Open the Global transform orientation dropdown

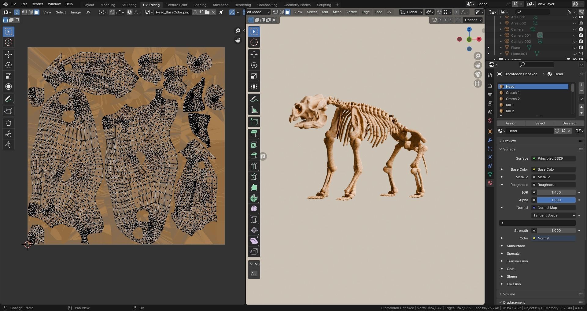[x=411, y=12]
